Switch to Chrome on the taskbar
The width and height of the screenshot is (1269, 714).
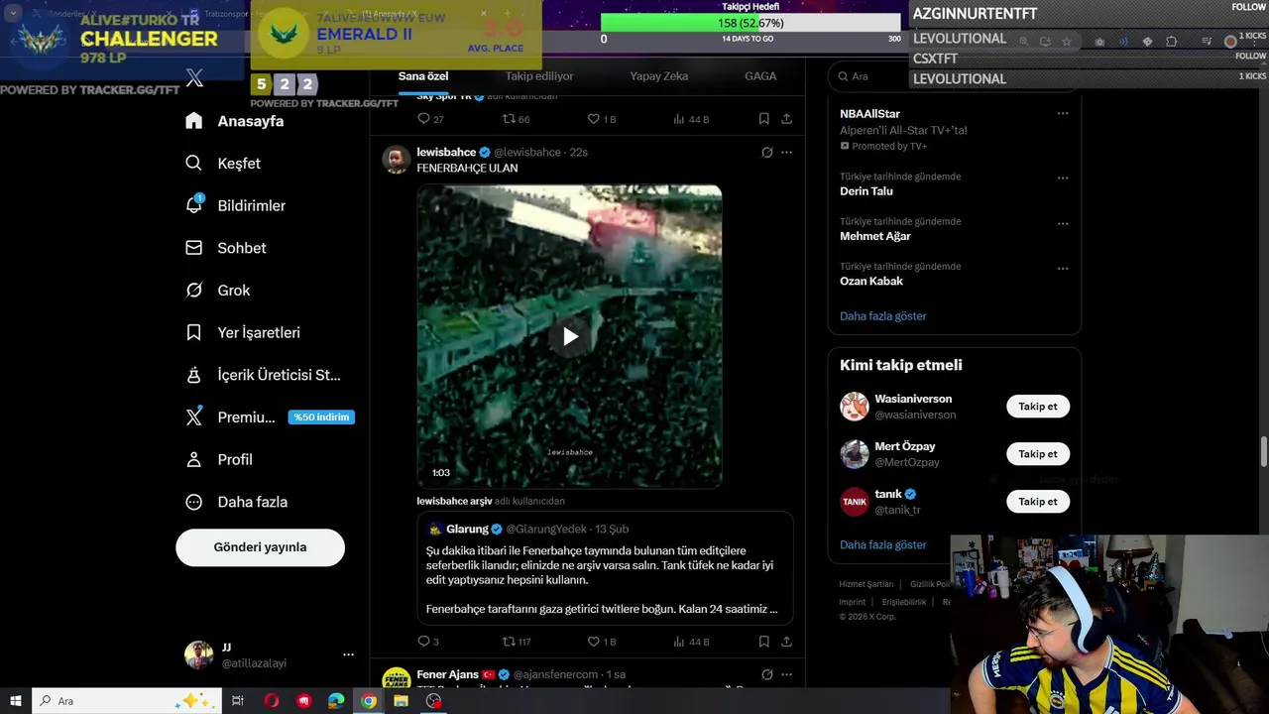(369, 701)
